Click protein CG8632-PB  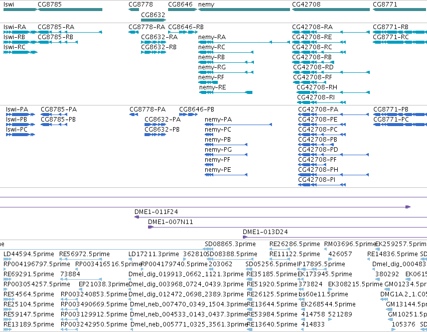point(155,135)
